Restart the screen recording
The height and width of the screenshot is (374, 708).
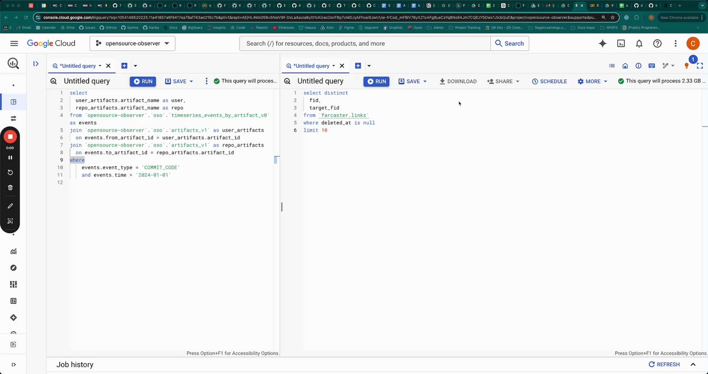coord(10,172)
